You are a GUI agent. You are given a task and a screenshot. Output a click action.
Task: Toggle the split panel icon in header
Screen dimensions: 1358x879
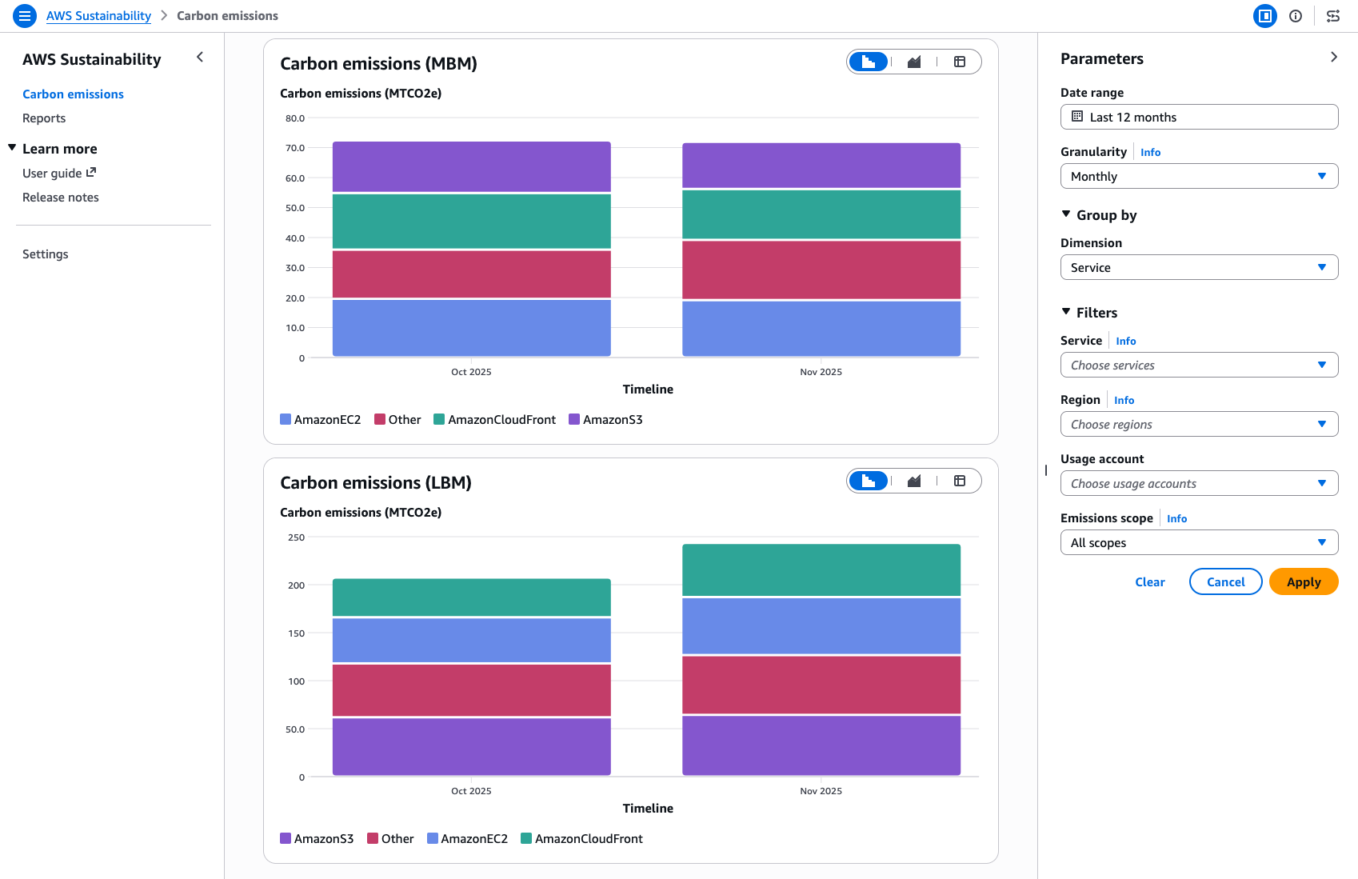[x=1265, y=16]
